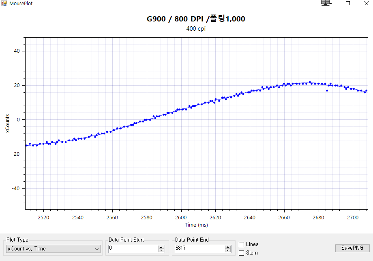The width and height of the screenshot is (373, 261).
Task: Increment Data Point Start with up arrow
Action: [x=161, y=247]
